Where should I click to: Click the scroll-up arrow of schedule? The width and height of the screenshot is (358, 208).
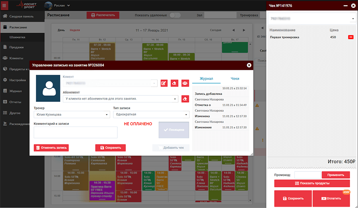pyautogui.click(x=250, y=44)
